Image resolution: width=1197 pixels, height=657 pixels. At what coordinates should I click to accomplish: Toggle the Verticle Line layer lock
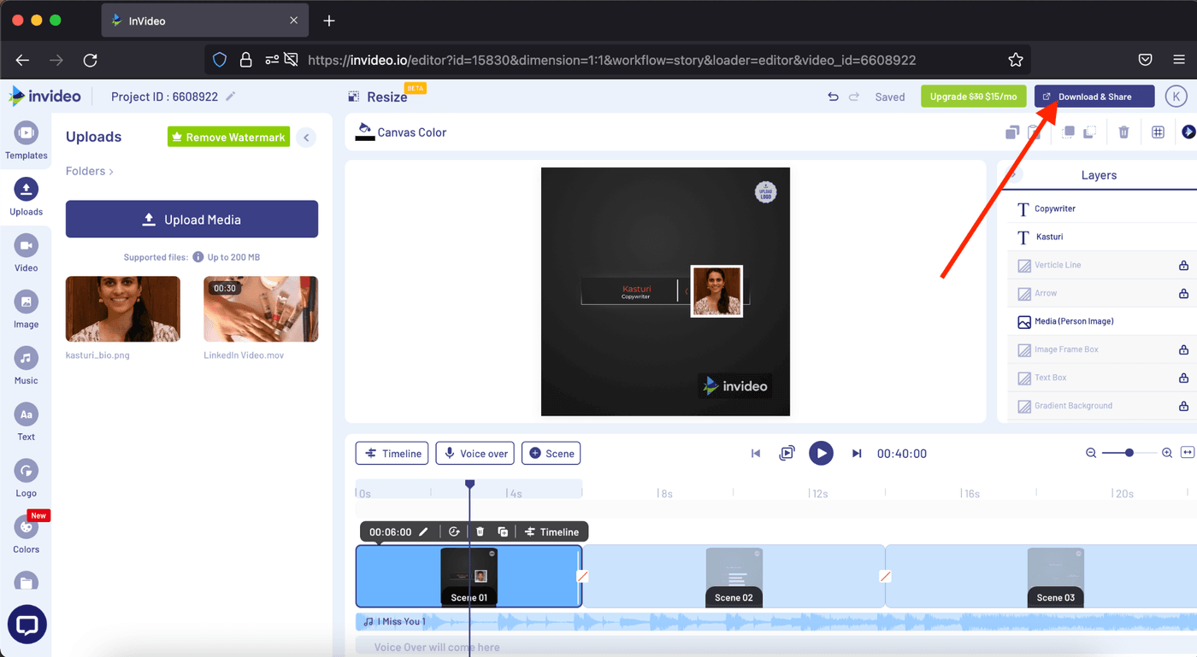click(1183, 264)
